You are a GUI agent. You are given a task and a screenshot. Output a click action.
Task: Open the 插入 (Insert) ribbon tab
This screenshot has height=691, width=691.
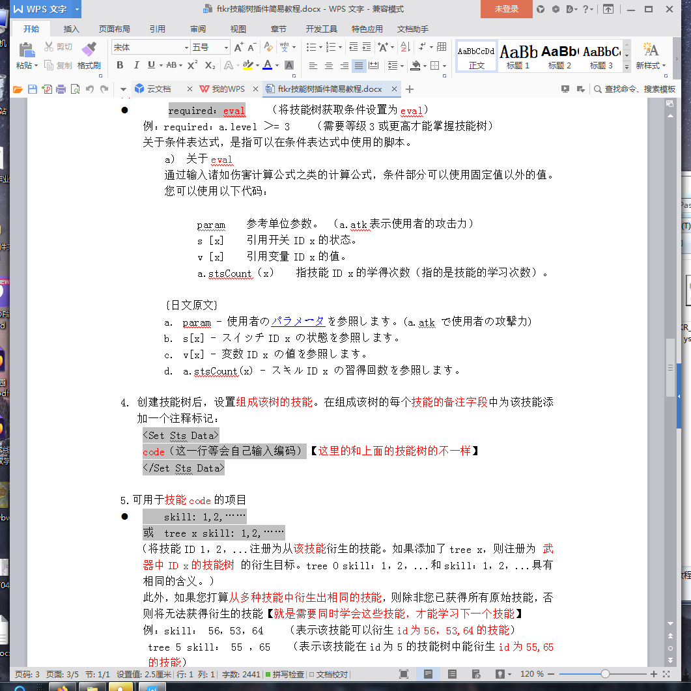point(71,29)
